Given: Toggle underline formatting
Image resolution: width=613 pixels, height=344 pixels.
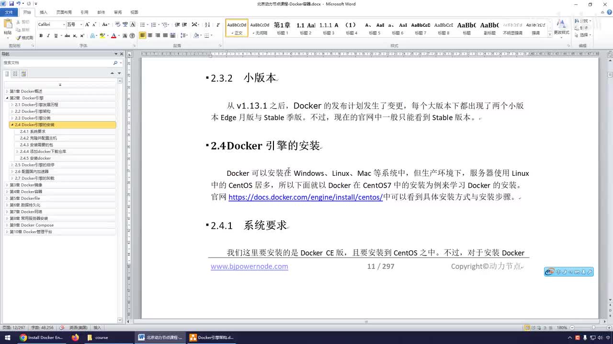Looking at the screenshot, I should pyautogui.click(x=56, y=35).
